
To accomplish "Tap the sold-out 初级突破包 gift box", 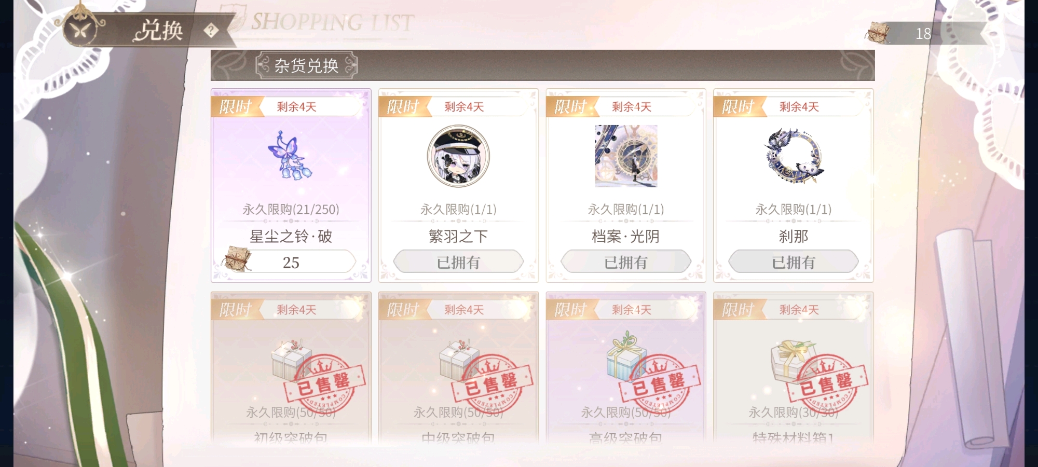I will tap(291, 360).
